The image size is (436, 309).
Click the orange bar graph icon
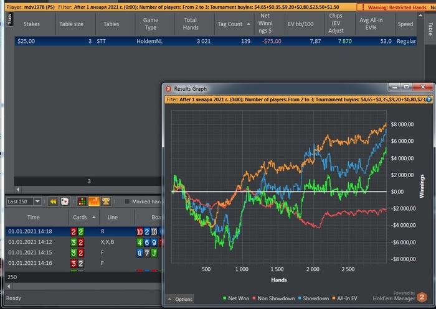94,201
